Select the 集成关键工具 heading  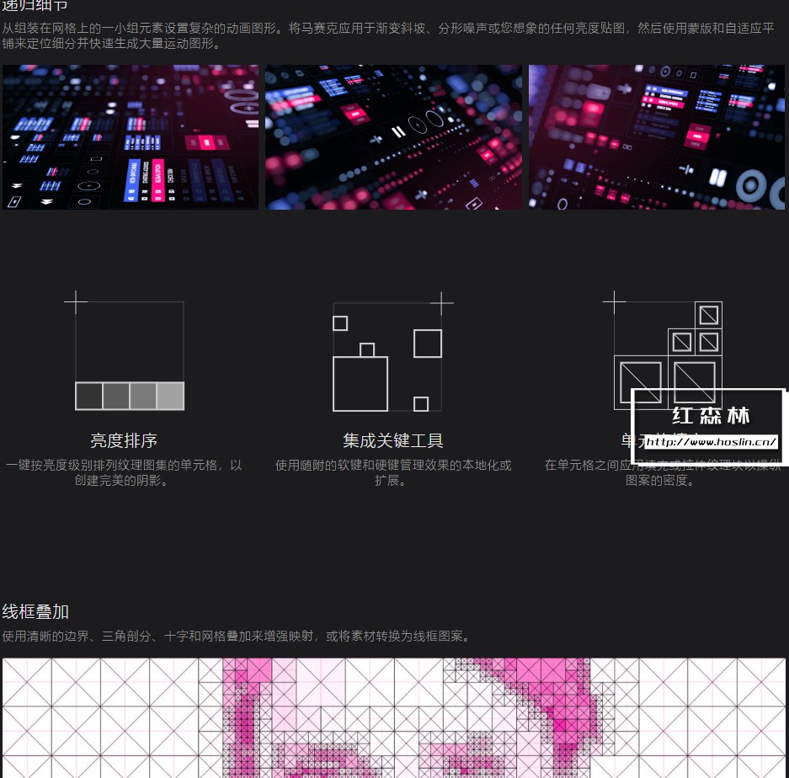[393, 440]
